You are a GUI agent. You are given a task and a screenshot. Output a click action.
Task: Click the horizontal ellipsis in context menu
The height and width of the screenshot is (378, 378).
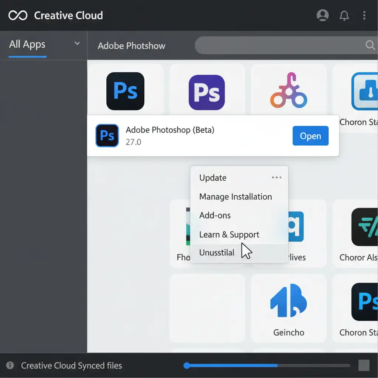(276, 178)
